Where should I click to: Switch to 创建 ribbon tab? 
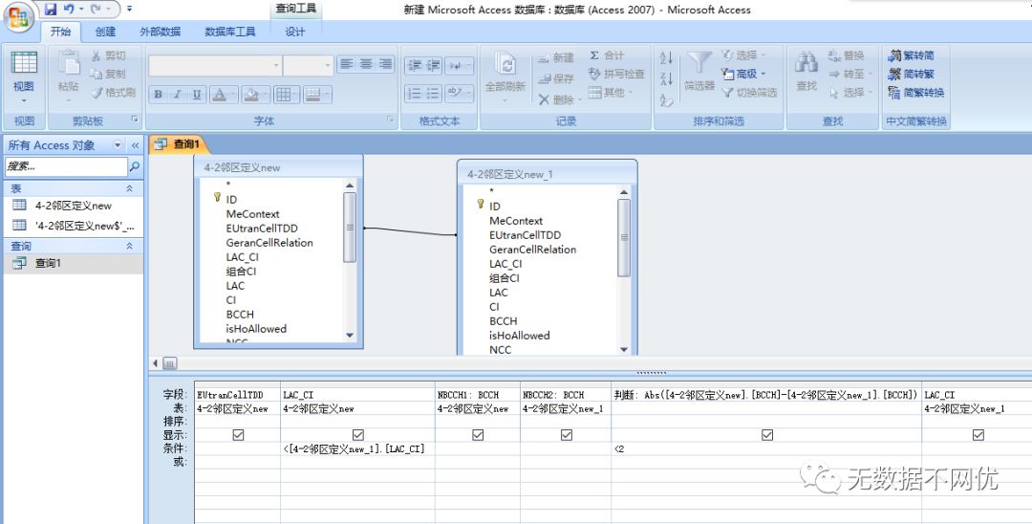coord(105,31)
